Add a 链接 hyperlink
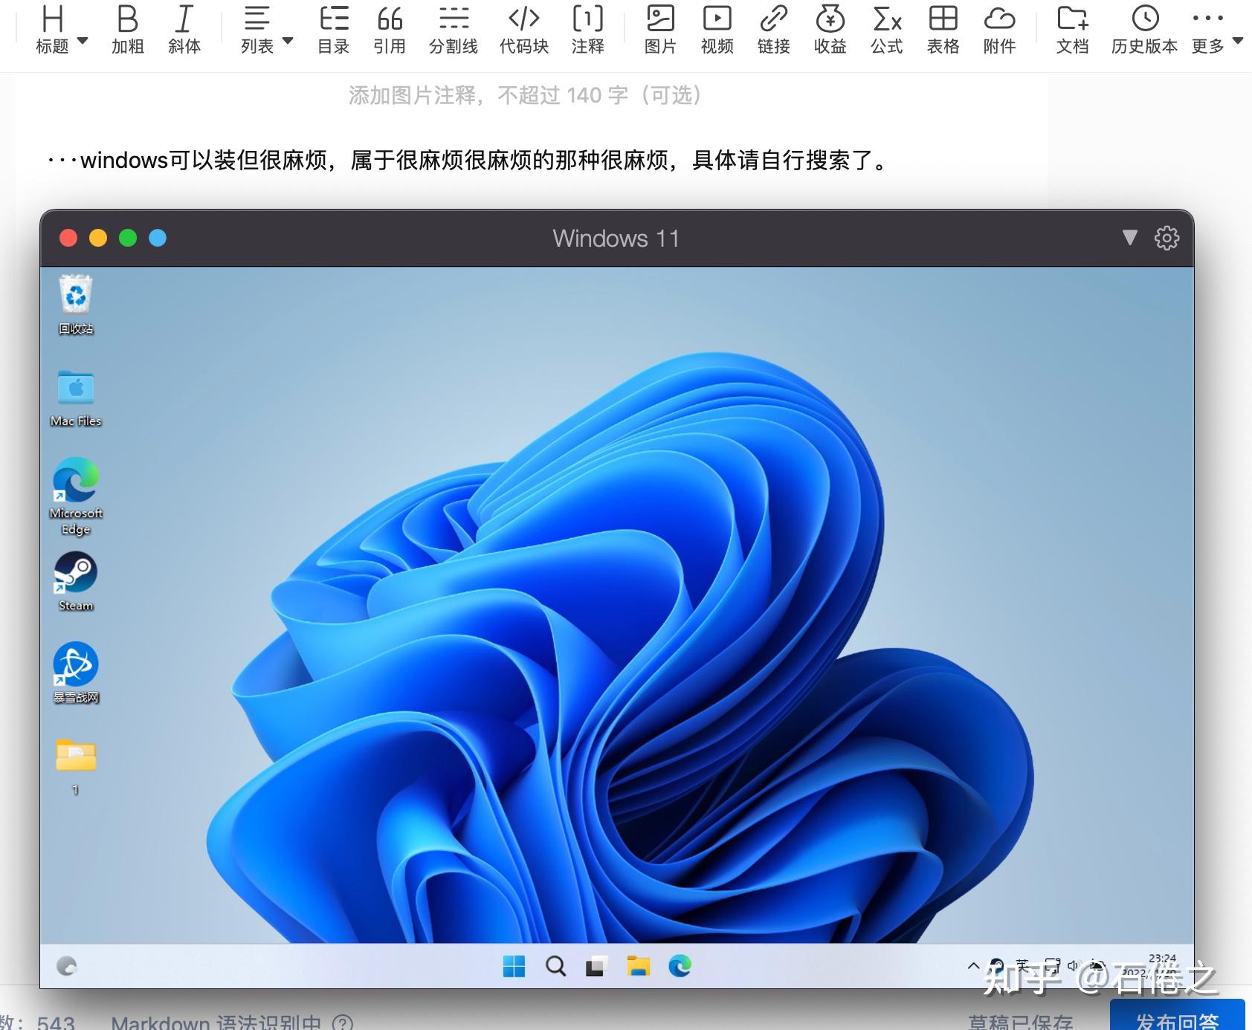This screenshot has height=1030, width=1252. coord(774,30)
